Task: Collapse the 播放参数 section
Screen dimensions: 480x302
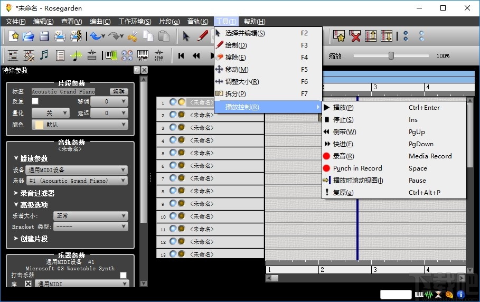Action: [31, 158]
